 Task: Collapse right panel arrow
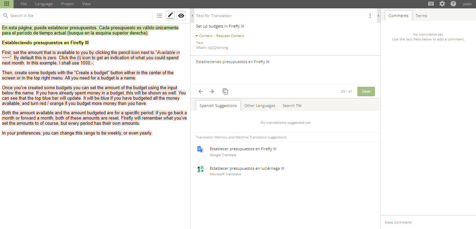(x=378, y=16)
